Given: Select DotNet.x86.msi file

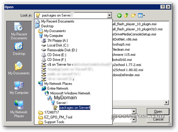Looking at the screenshot, I should click(x=125, y=39).
